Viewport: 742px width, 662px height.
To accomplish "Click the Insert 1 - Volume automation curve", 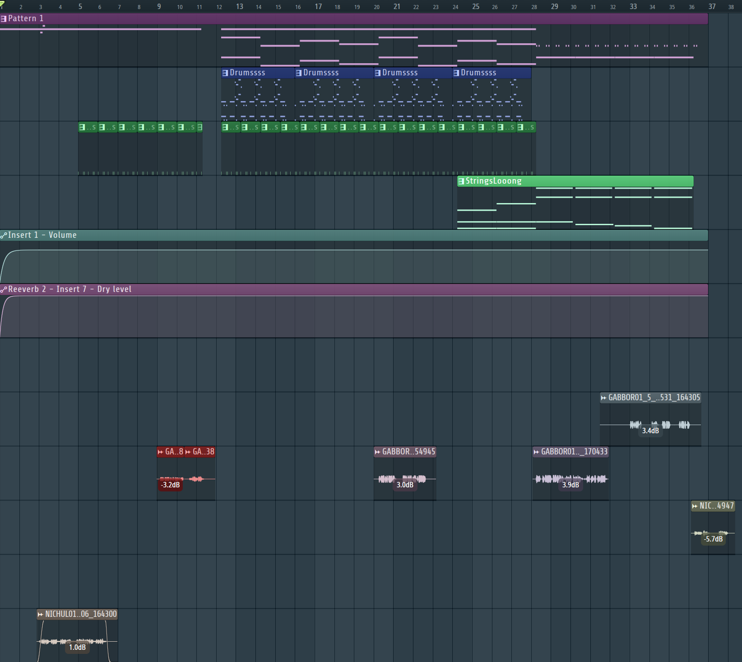I will point(354,250).
